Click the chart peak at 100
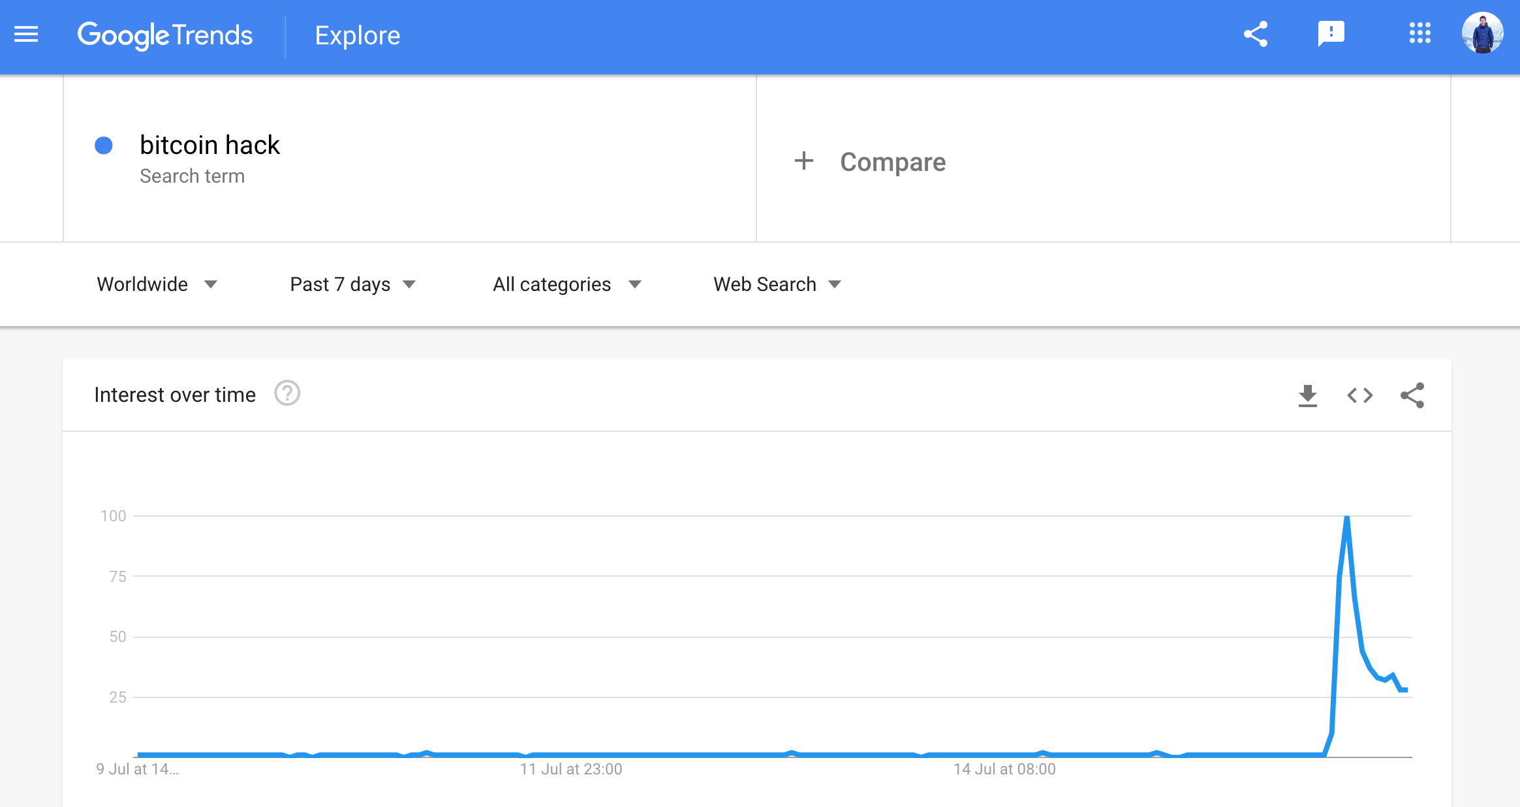The height and width of the screenshot is (807, 1520). (x=1346, y=517)
